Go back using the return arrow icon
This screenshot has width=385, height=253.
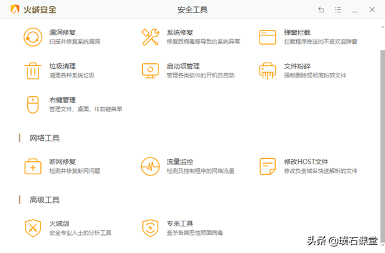[321, 9]
